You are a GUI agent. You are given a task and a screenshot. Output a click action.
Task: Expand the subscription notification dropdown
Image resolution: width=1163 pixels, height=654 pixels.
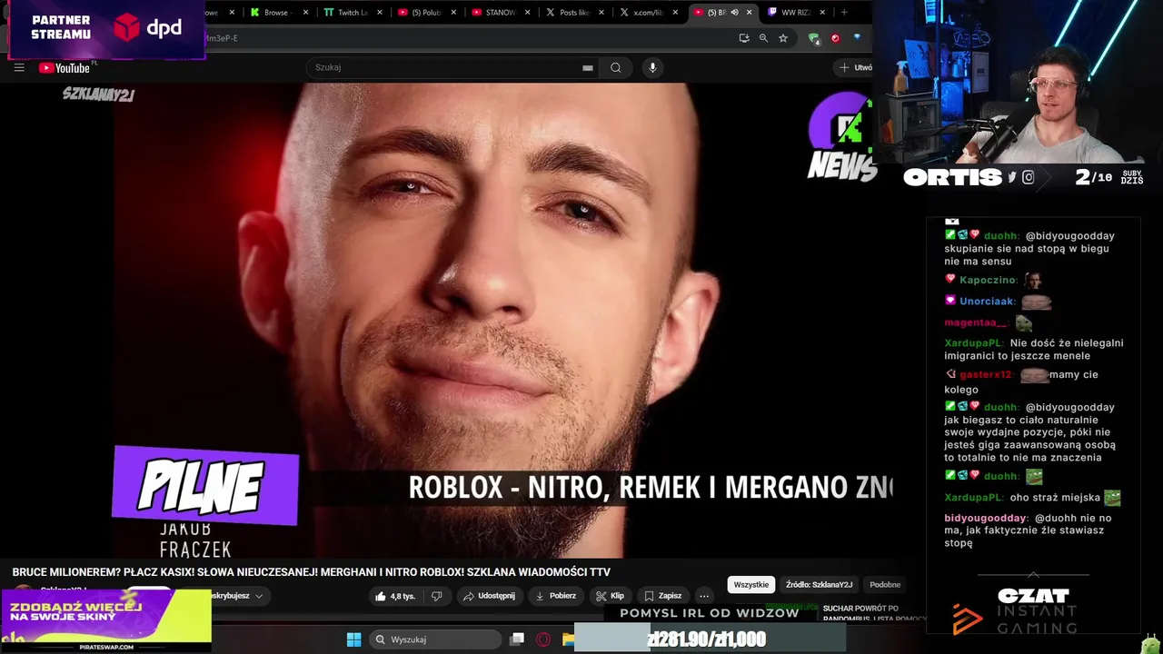pos(258,596)
